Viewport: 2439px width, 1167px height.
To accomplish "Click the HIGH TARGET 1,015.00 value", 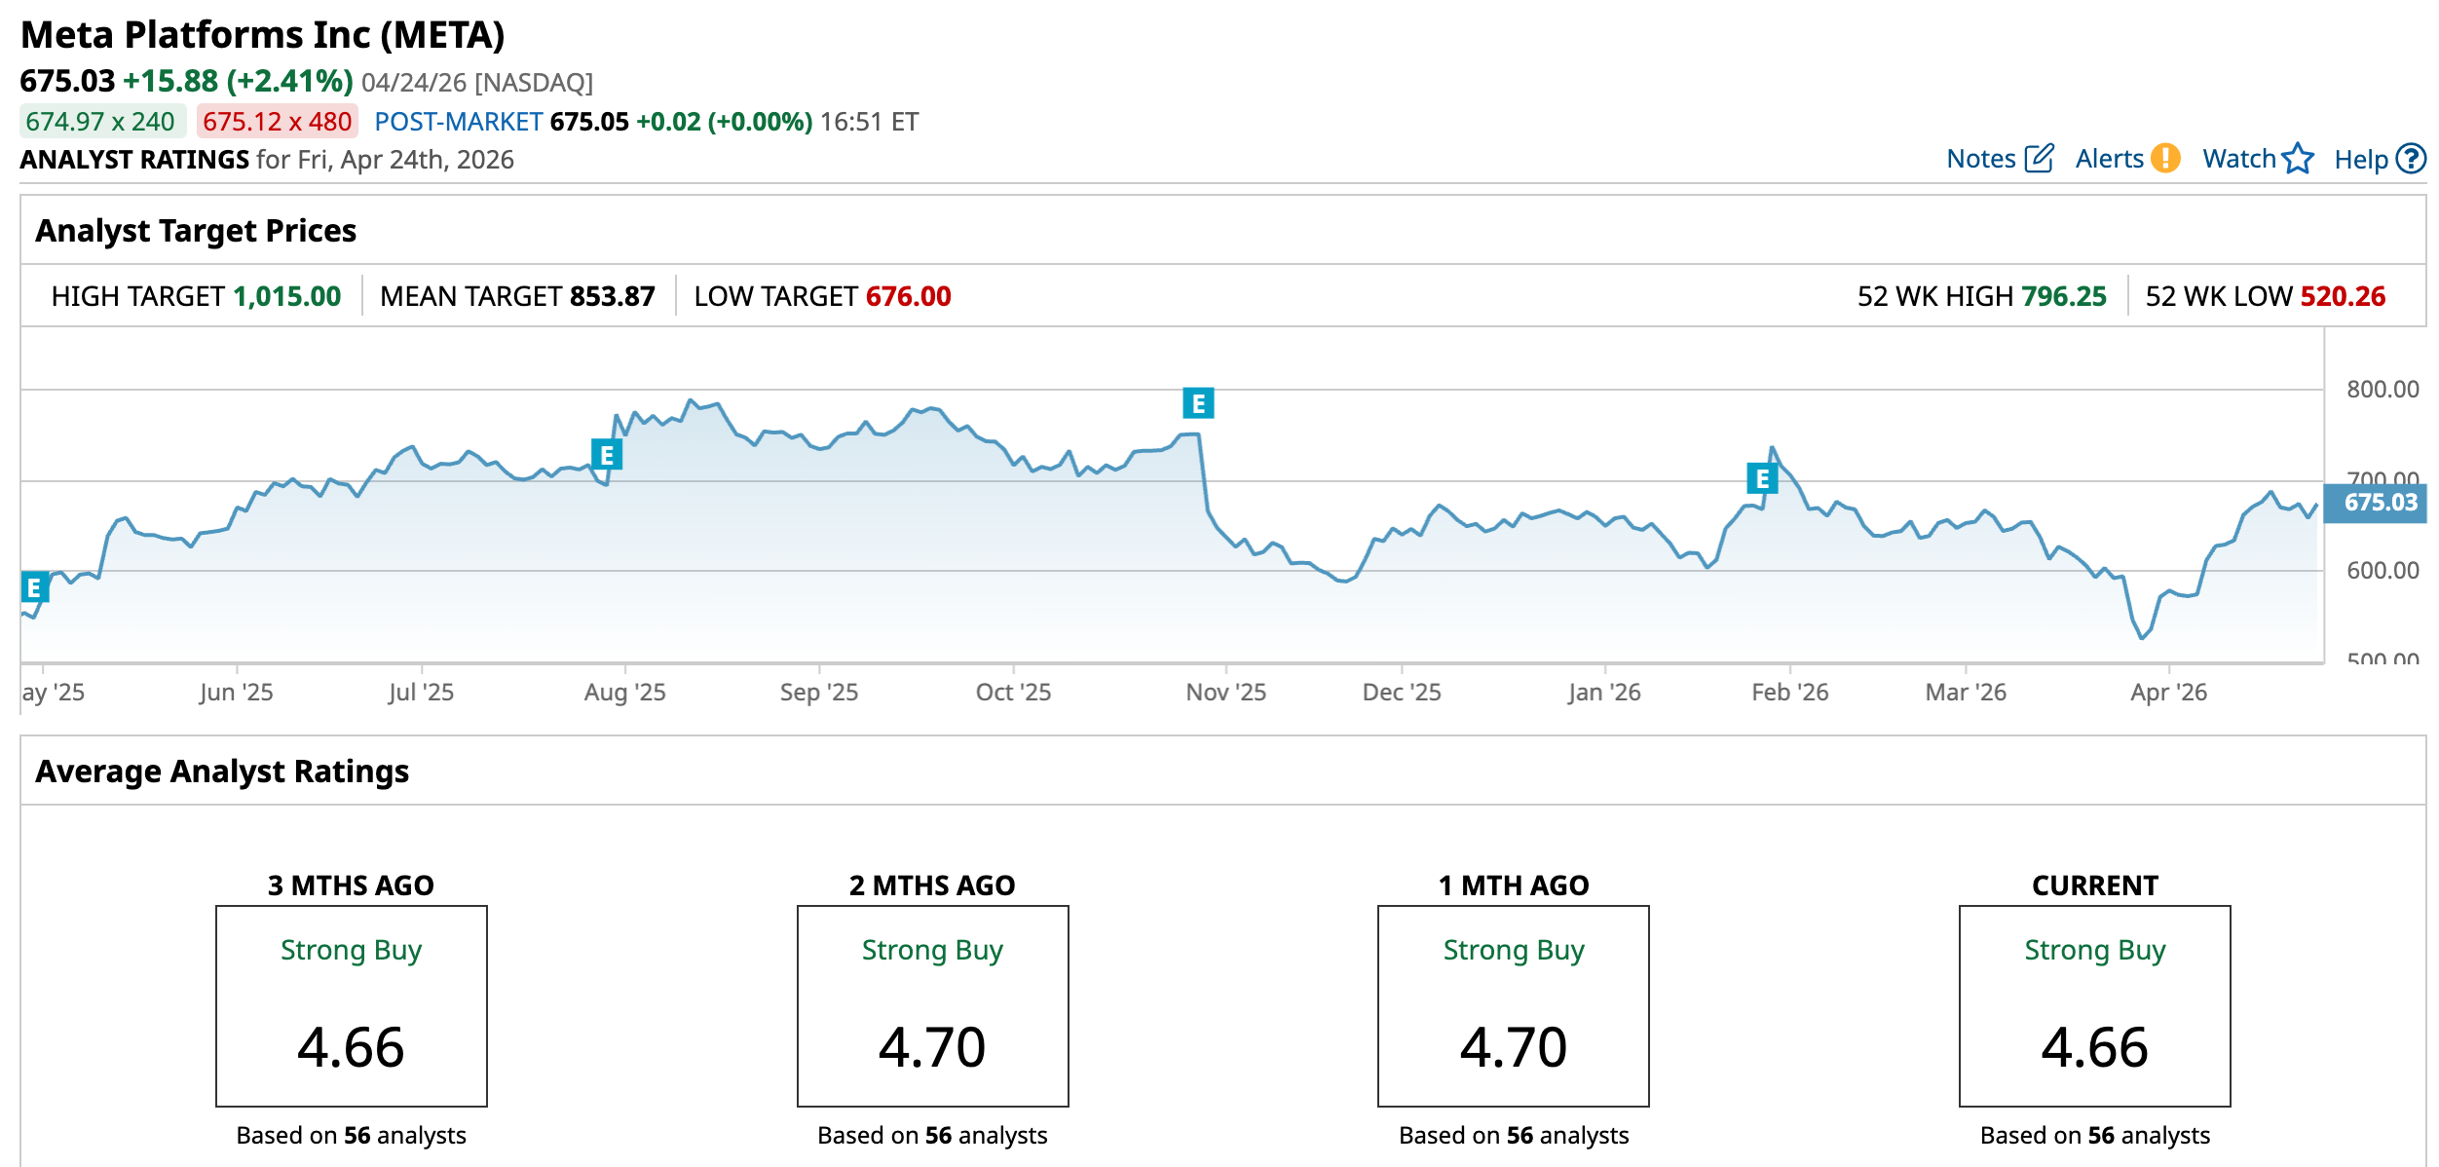I will (x=286, y=296).
